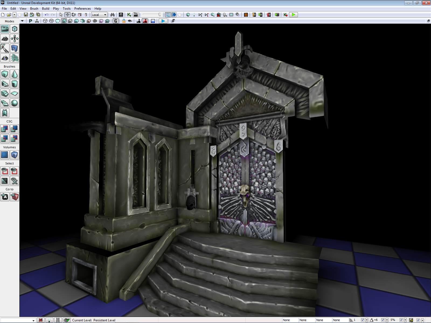
Task: Maximize viewport with toolbar-right restore icon
Action: click(x=428, y=21)
